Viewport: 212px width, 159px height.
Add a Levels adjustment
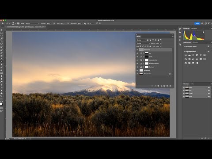click(x=189, y=55)
